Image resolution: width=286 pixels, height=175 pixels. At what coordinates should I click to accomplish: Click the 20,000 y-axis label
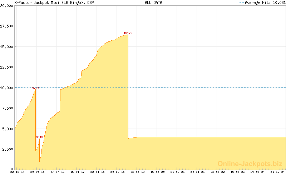point(7,6)
